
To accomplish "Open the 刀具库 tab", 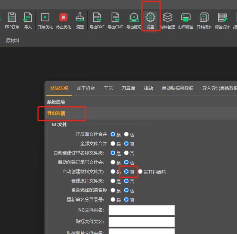I will point(128,88).
